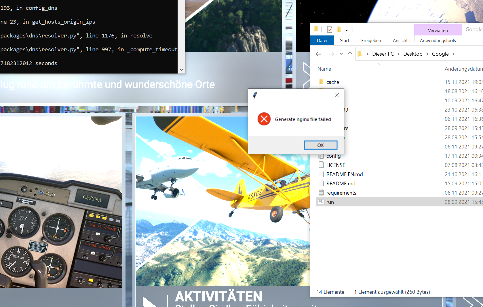Switch to the Ansicht tab
Viewport: 483px width, 307px height.
(400, 41)
